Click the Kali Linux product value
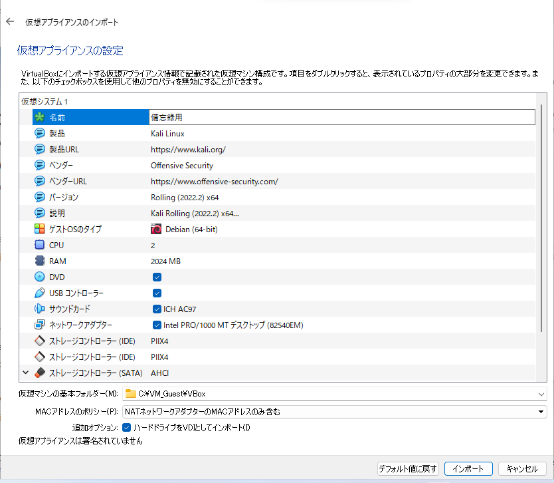Image resolution: width=554 pixels, height=483 pixels. (167, 134)
